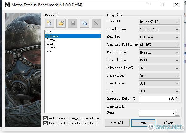The height and width of the screenshot is (133, 186).
Task: Click the new preset icon
Action: tap(49, 23)
